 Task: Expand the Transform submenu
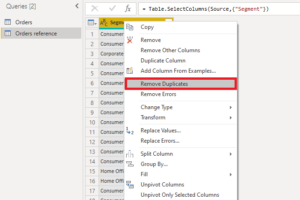click(x=231, y=117)
